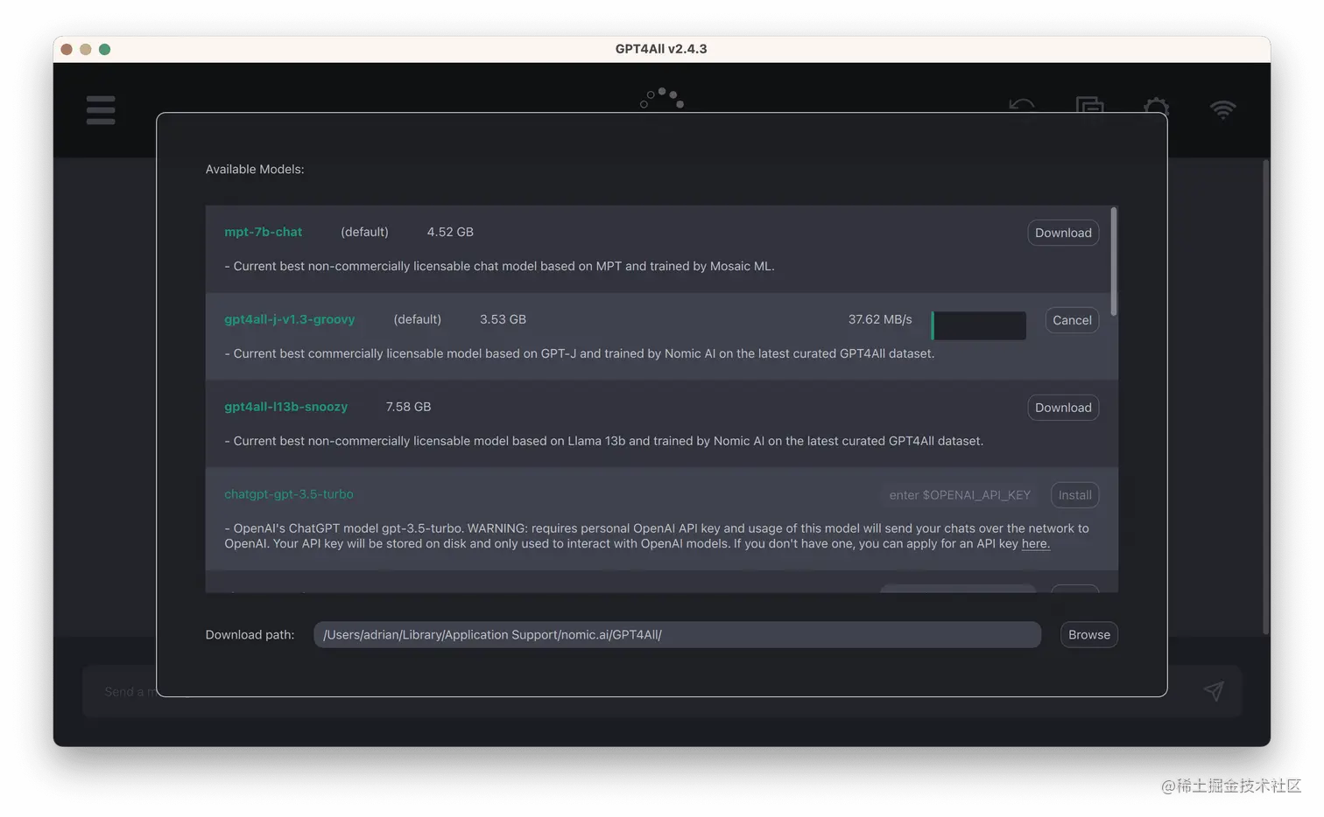1324x817 pixels.
Task: Click the Available Models heading
Action: (x=255, y=169)
